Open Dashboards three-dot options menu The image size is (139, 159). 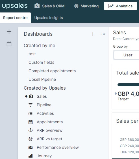[x=103, y=34]
